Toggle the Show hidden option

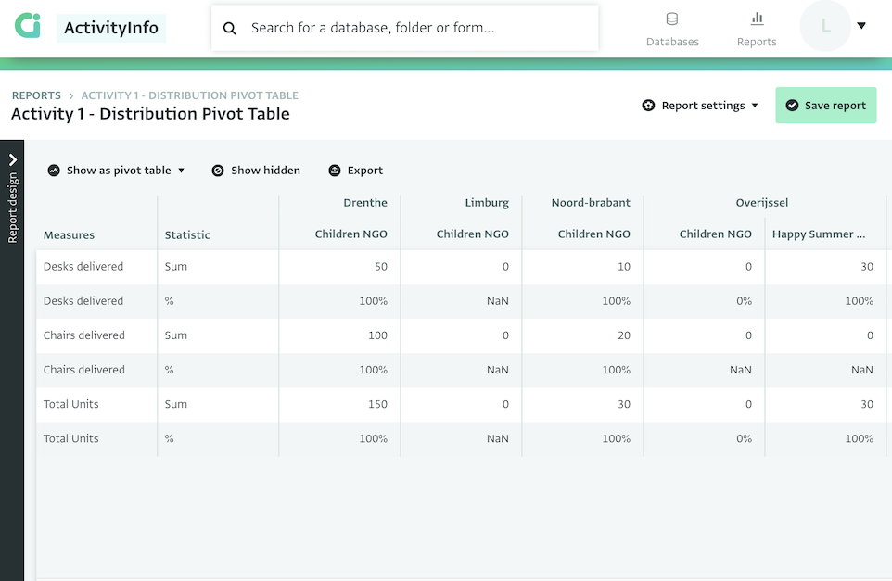(255, 171)
